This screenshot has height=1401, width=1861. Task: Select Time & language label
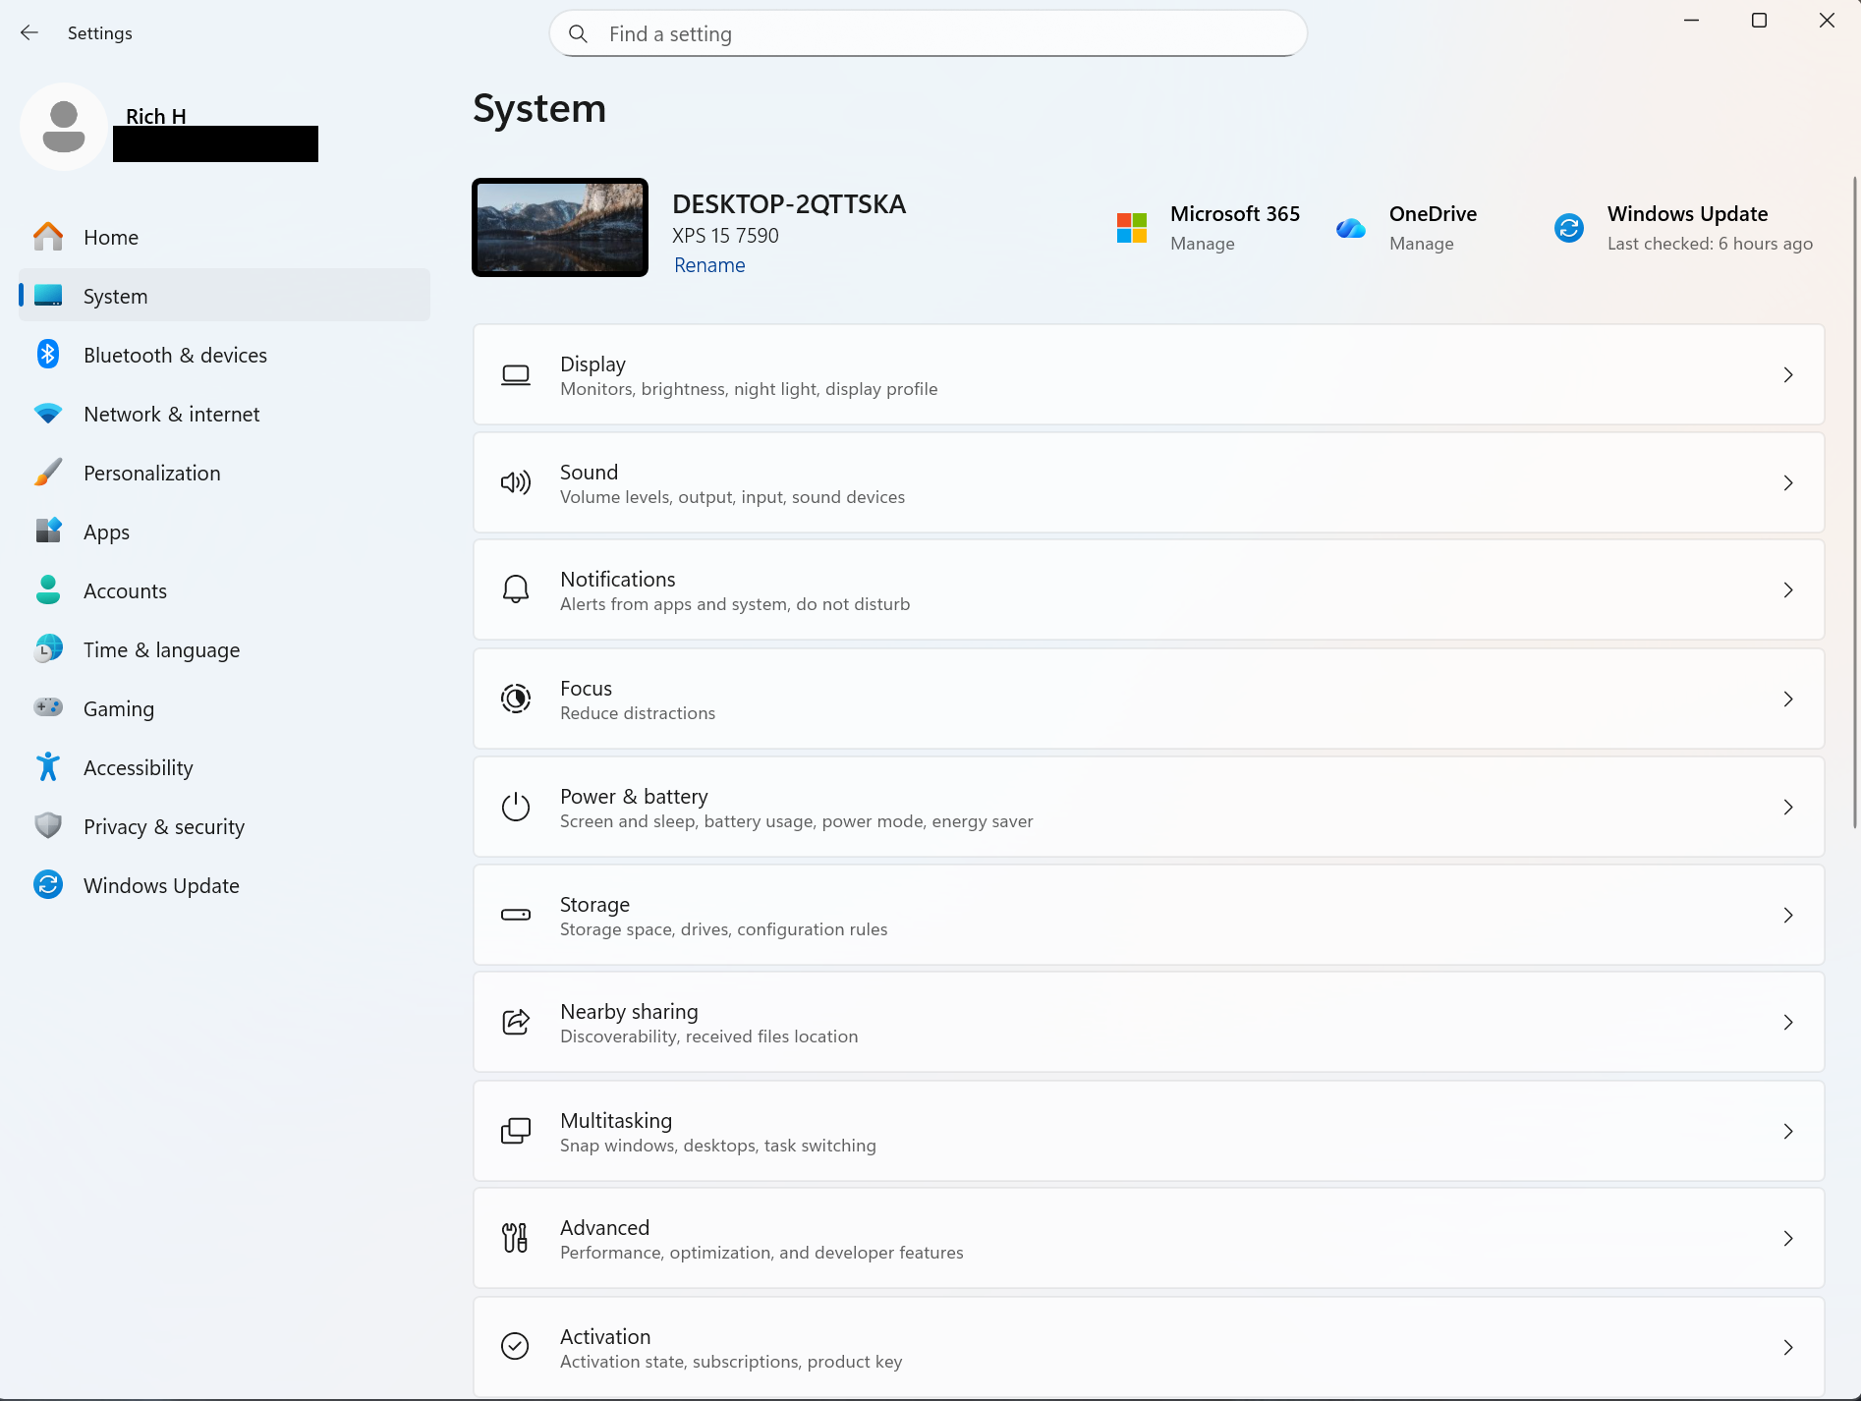coord(162,650)
